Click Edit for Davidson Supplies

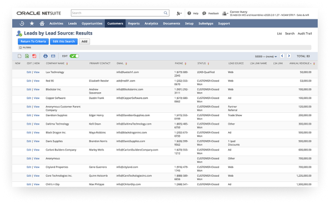point(29,116)
